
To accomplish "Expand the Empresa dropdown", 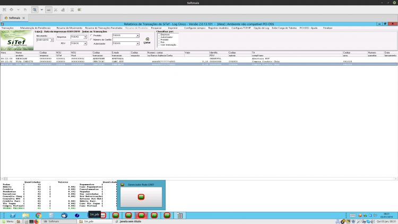I will point(85,37).
